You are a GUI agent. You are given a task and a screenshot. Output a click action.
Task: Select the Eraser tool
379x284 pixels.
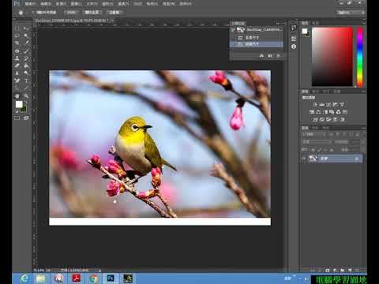tap(17, 65)
